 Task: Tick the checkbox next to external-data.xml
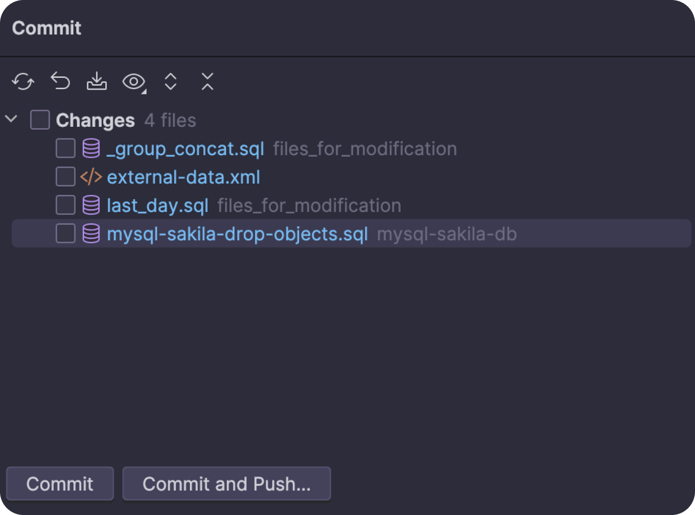pyautogui.click(x=65, y=177)
